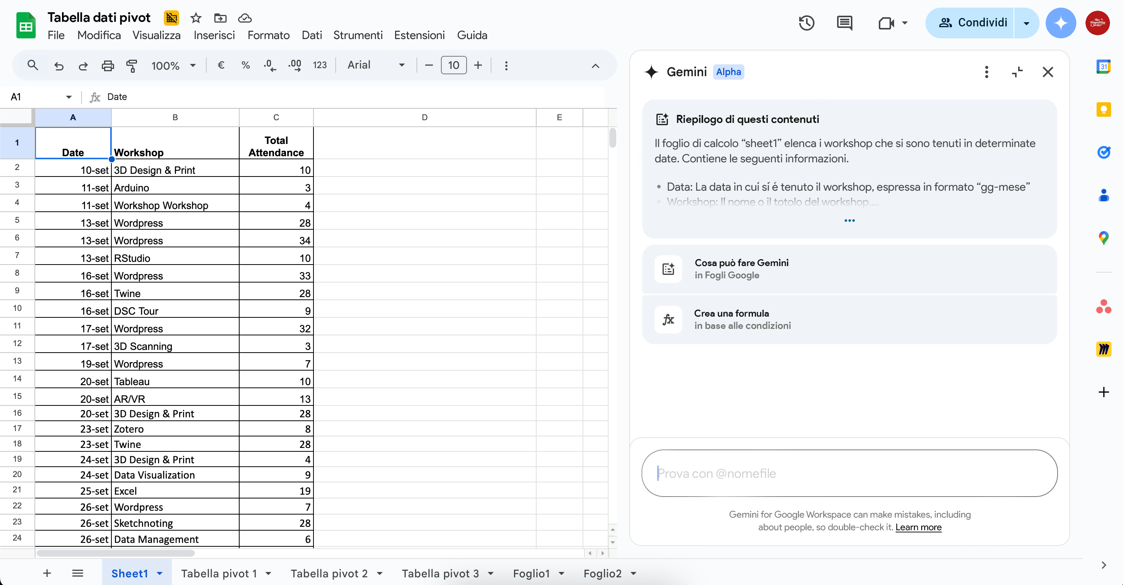1123x585 pixels.
Task: Open version history clock icon
Action: [806, 23]
